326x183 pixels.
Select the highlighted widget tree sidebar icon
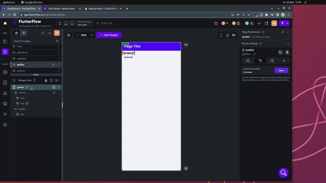5,52
